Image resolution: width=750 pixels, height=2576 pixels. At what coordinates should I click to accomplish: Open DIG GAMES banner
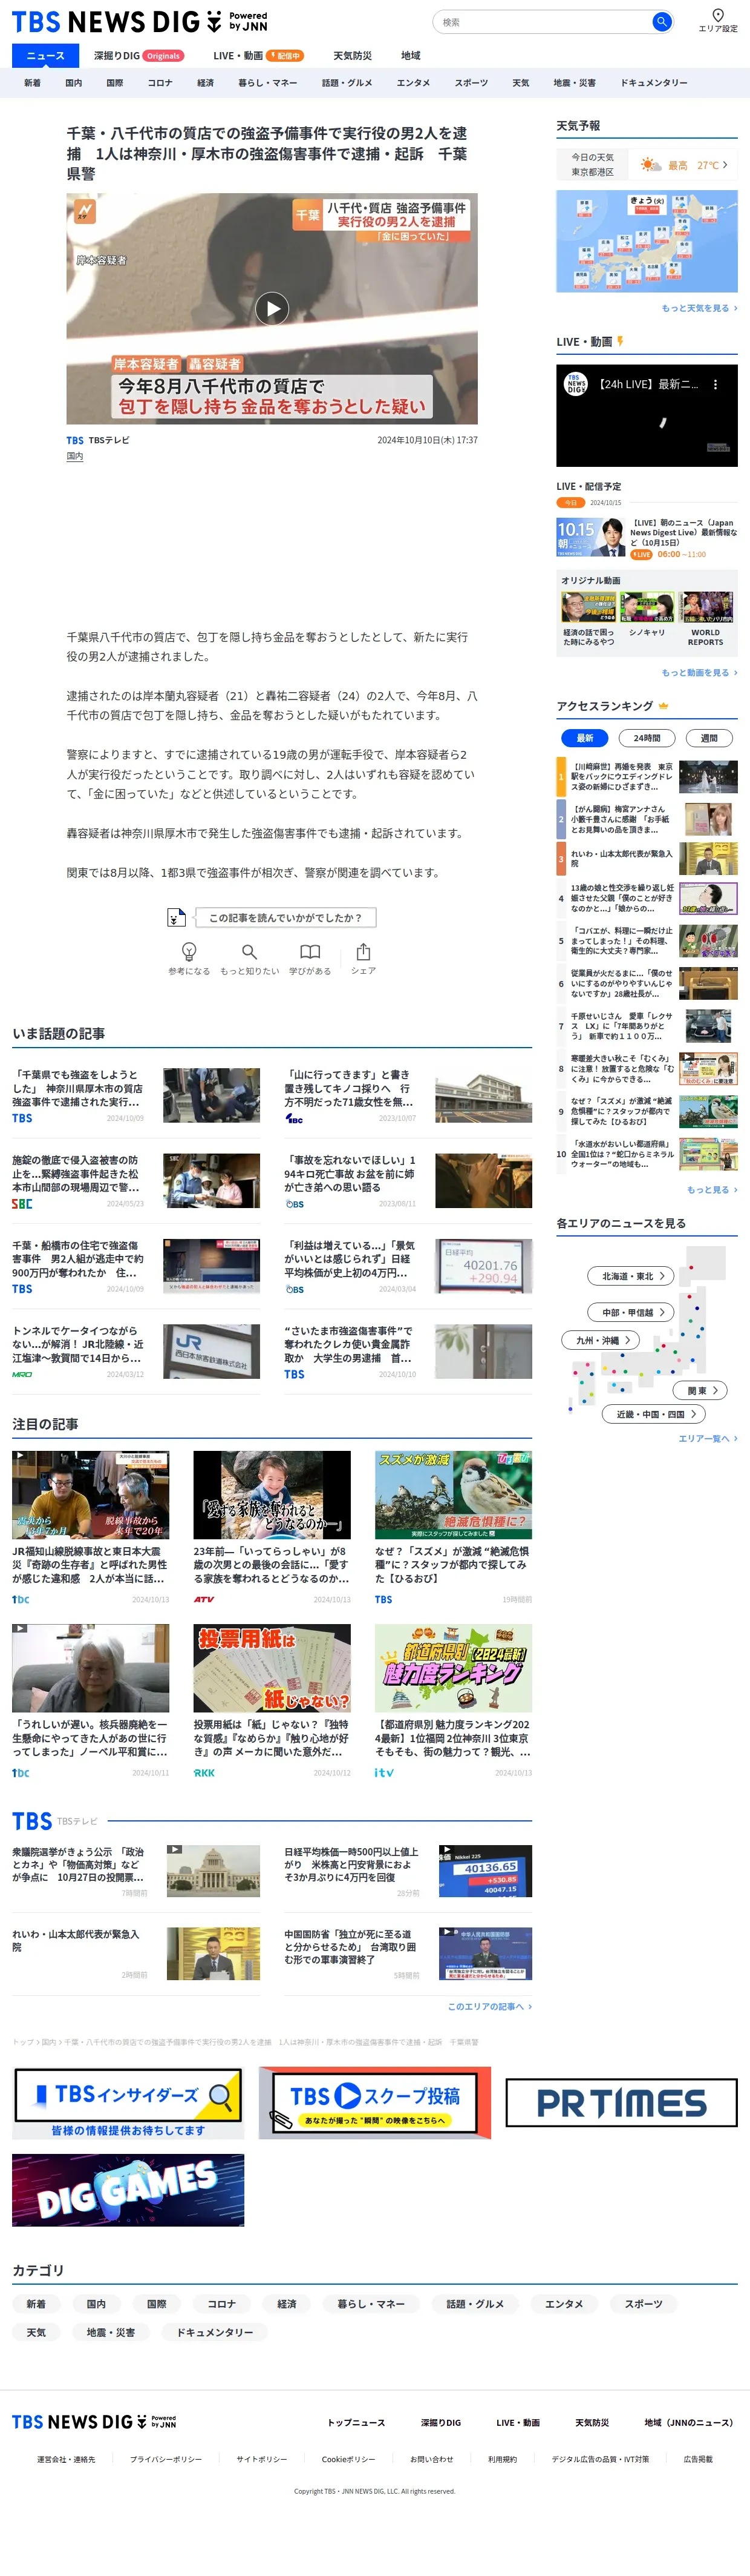pos(128,2190)
